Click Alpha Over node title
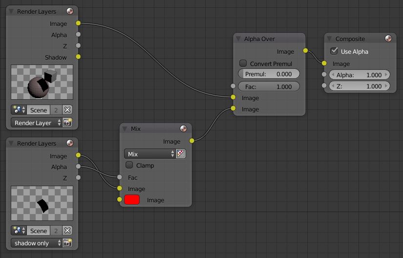Image resolution: width=403 pixels, height=258 pixels. (259, 39)
